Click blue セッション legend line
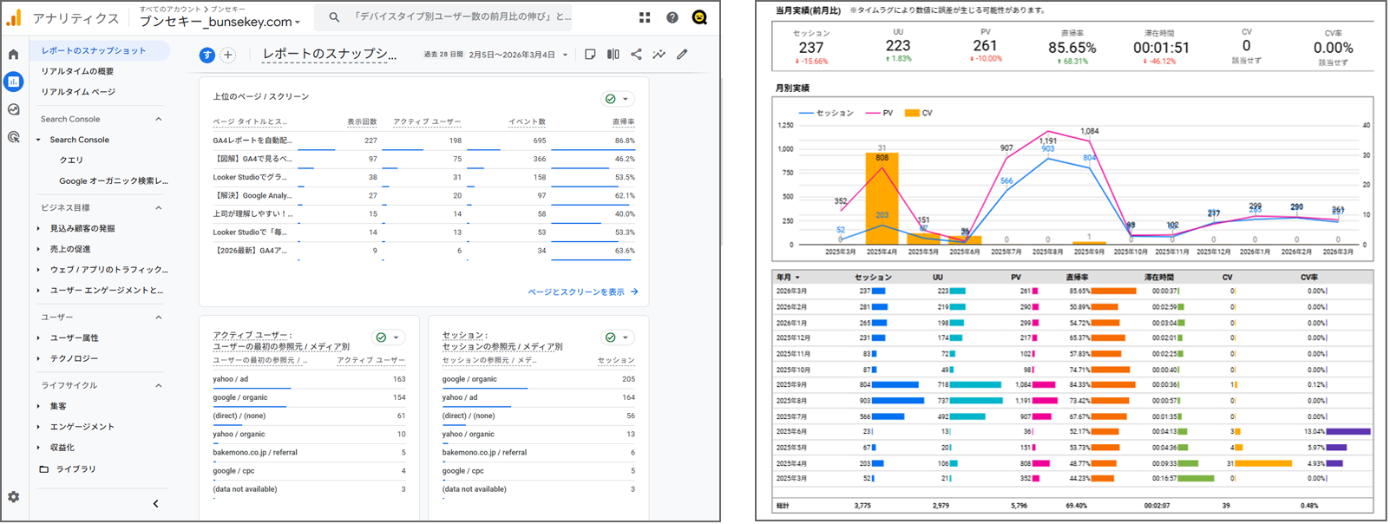 click(806, 113)
